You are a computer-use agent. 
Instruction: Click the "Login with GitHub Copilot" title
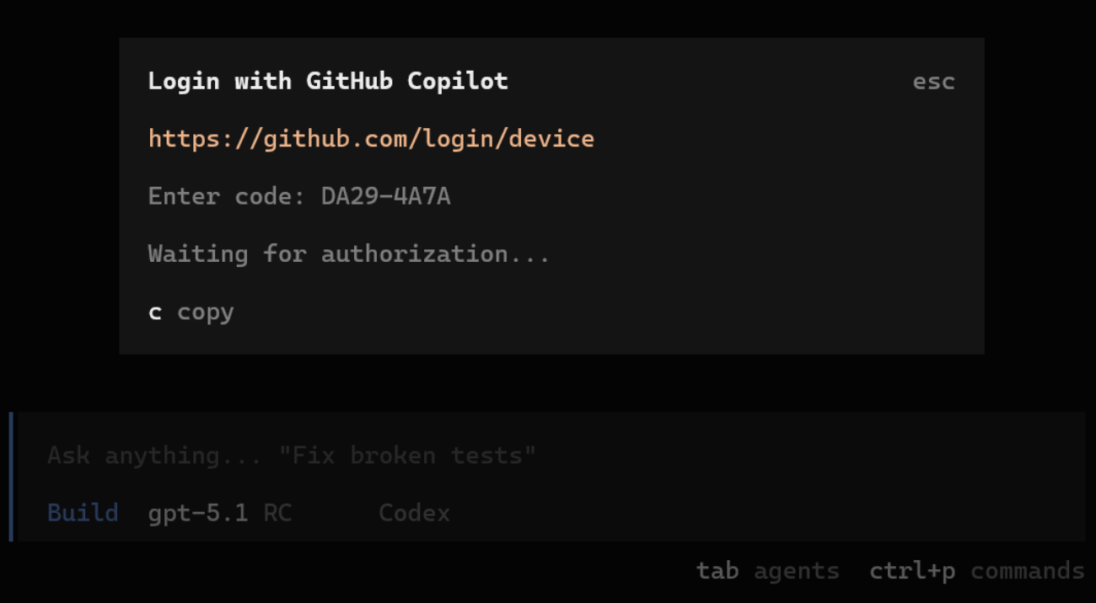click(327, 82)
